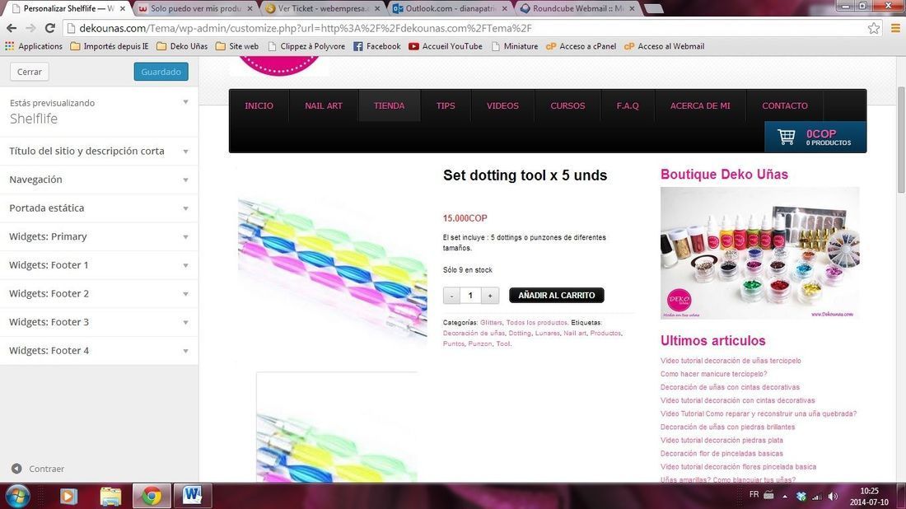Click the browser forward arrow
The image size is (906, 509).
click(30, 28)
